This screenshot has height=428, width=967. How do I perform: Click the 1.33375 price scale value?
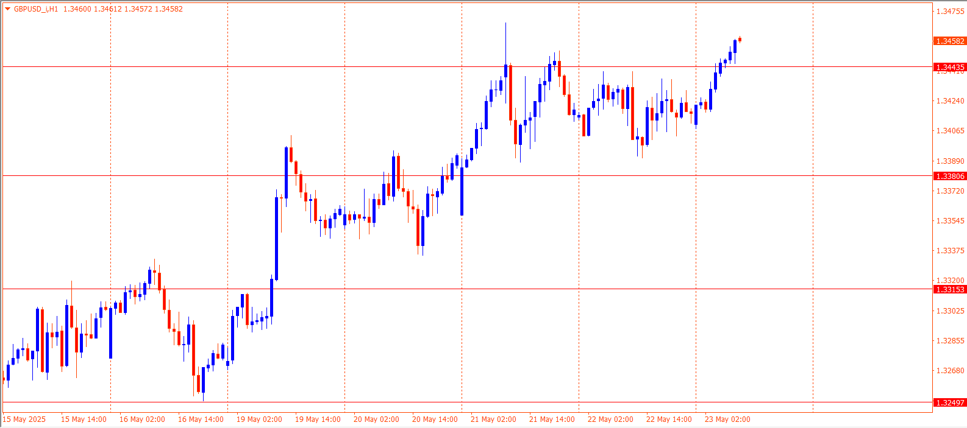tap(951, 250)
